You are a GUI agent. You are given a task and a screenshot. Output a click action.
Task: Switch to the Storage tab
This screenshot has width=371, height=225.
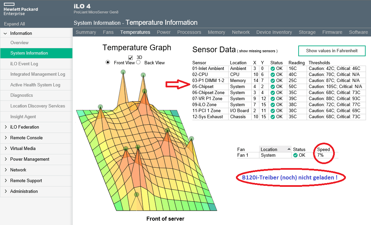coord(307,32)
